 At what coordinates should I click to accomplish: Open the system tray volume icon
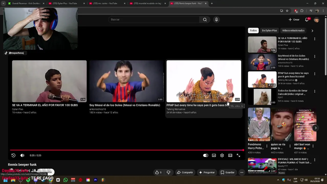tap(306, 180)
